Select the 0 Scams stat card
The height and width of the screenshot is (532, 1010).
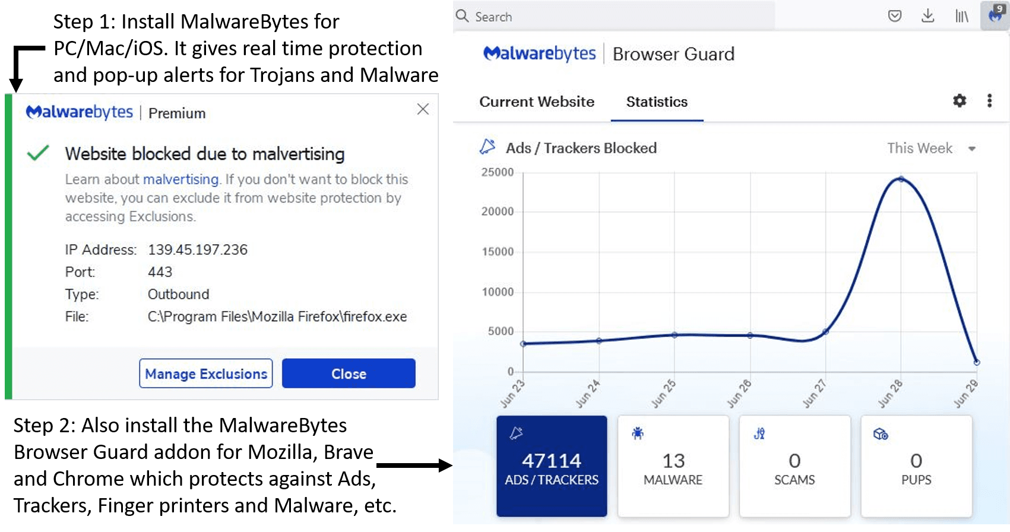794,465
